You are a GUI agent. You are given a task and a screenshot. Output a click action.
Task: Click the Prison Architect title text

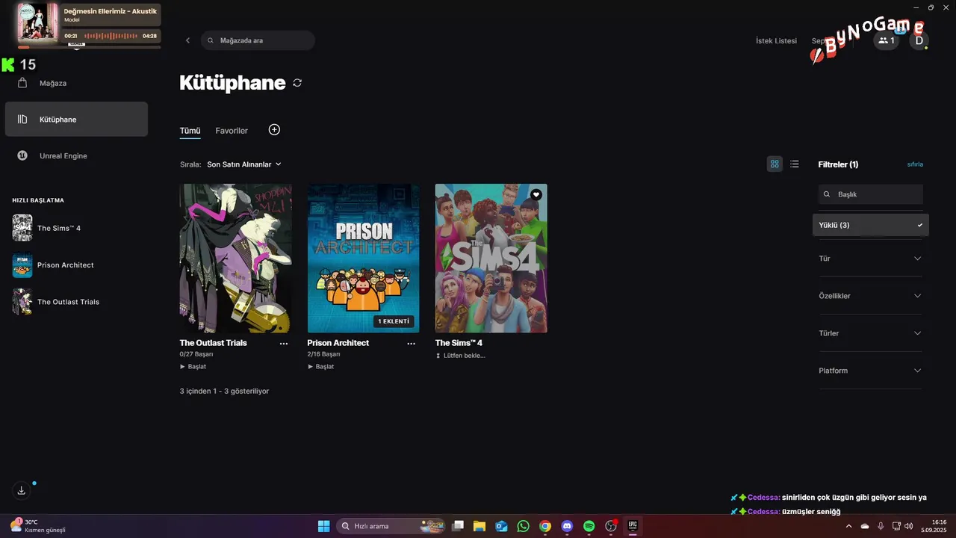338,343
